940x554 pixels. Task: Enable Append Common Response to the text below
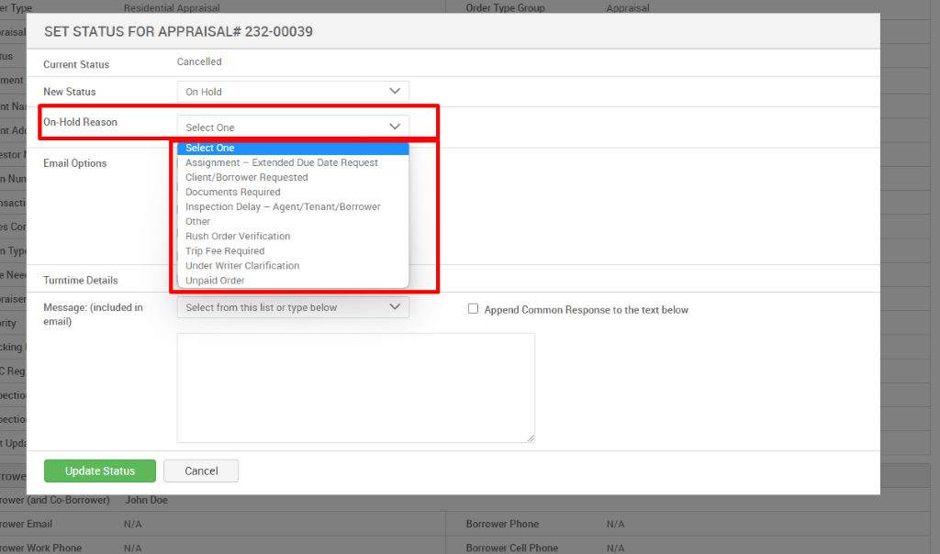coord(473,307)
